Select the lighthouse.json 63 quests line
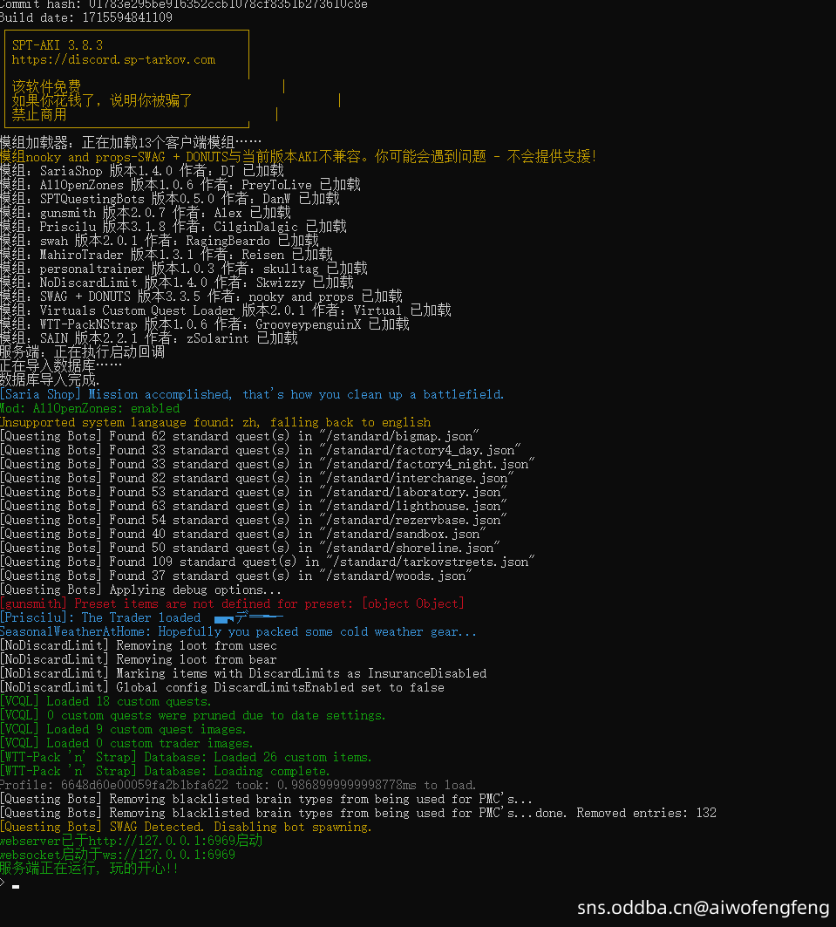 [254, 506]
